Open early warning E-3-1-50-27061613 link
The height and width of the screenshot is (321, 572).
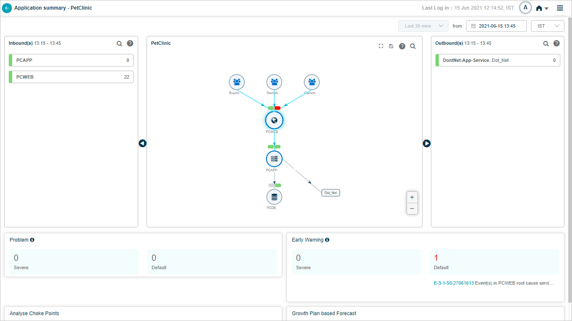click(453, 283)
